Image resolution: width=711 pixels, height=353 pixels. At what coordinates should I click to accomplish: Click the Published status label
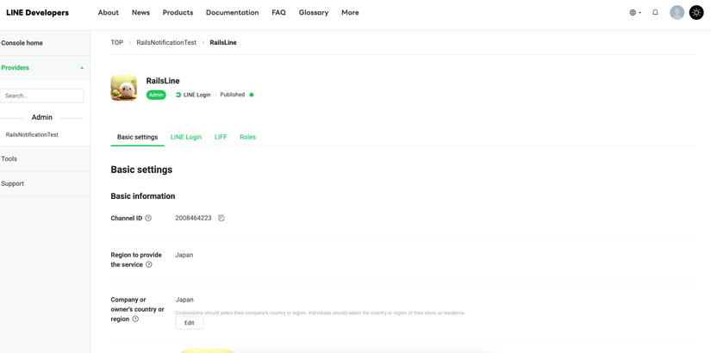232,95
